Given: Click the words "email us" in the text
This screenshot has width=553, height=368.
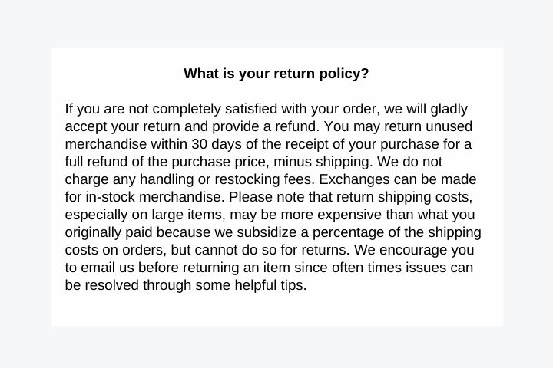Looking at the screenshot, I should coord(108,268).
